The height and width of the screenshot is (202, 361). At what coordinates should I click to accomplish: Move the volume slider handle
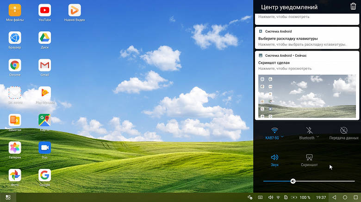coord(293,181)
